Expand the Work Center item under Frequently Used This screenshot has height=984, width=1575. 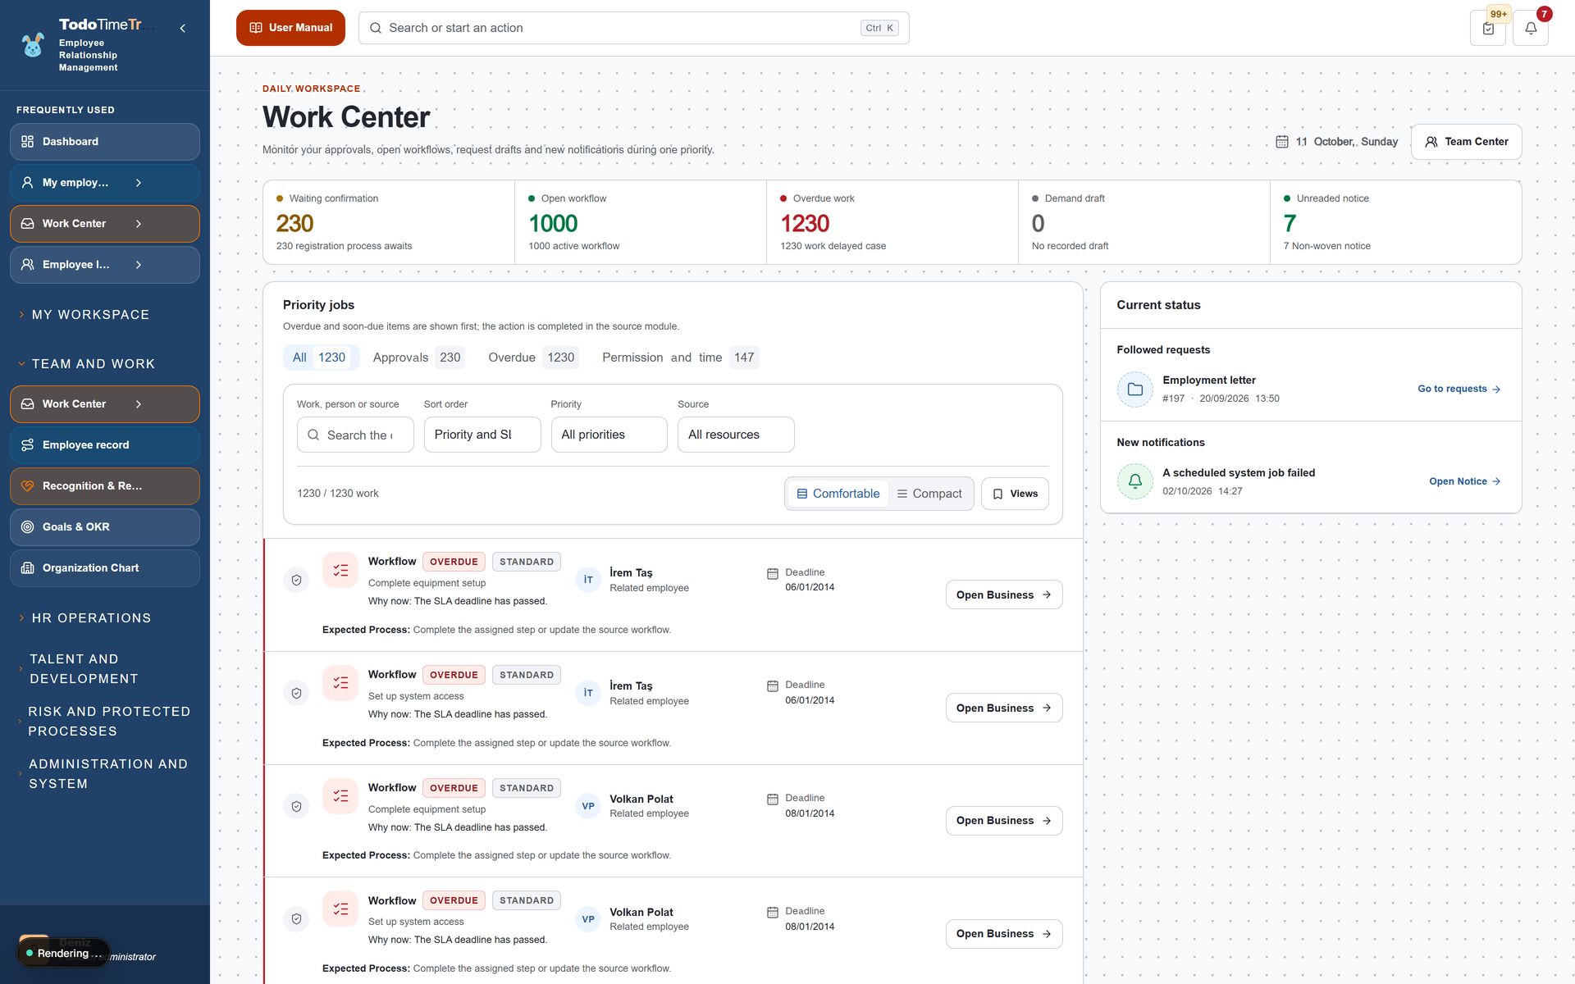pos(138,224)
